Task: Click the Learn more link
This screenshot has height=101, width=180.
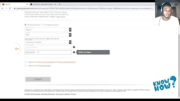Action: pyautogui.click(x=60, y=17)
